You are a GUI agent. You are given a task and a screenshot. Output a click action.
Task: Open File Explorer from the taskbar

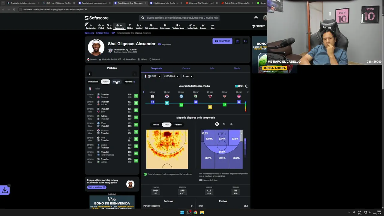(202, 212)
